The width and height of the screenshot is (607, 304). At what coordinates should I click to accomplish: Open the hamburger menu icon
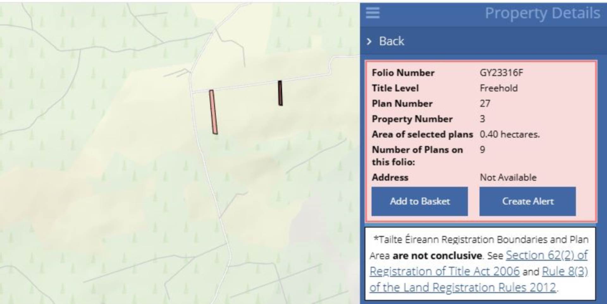click(373, 13)
